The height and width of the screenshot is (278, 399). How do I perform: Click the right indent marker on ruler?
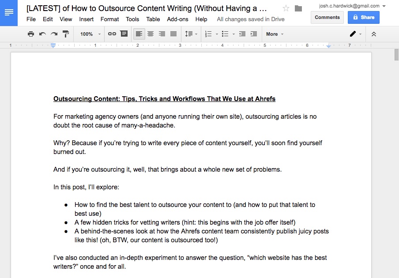(328, 46)
